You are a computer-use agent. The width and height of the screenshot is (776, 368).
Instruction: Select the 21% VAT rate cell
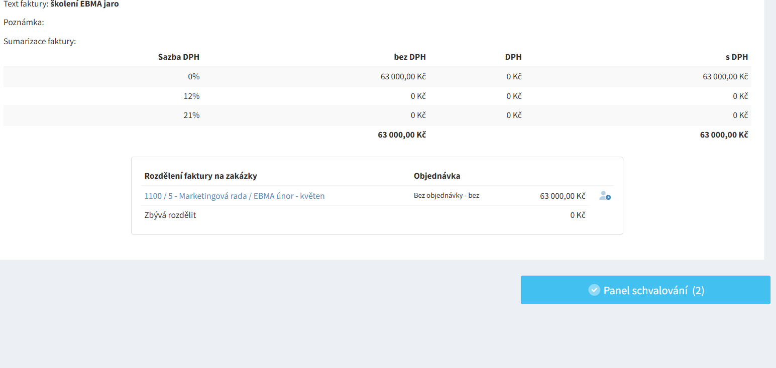click(x=190, y=115)
